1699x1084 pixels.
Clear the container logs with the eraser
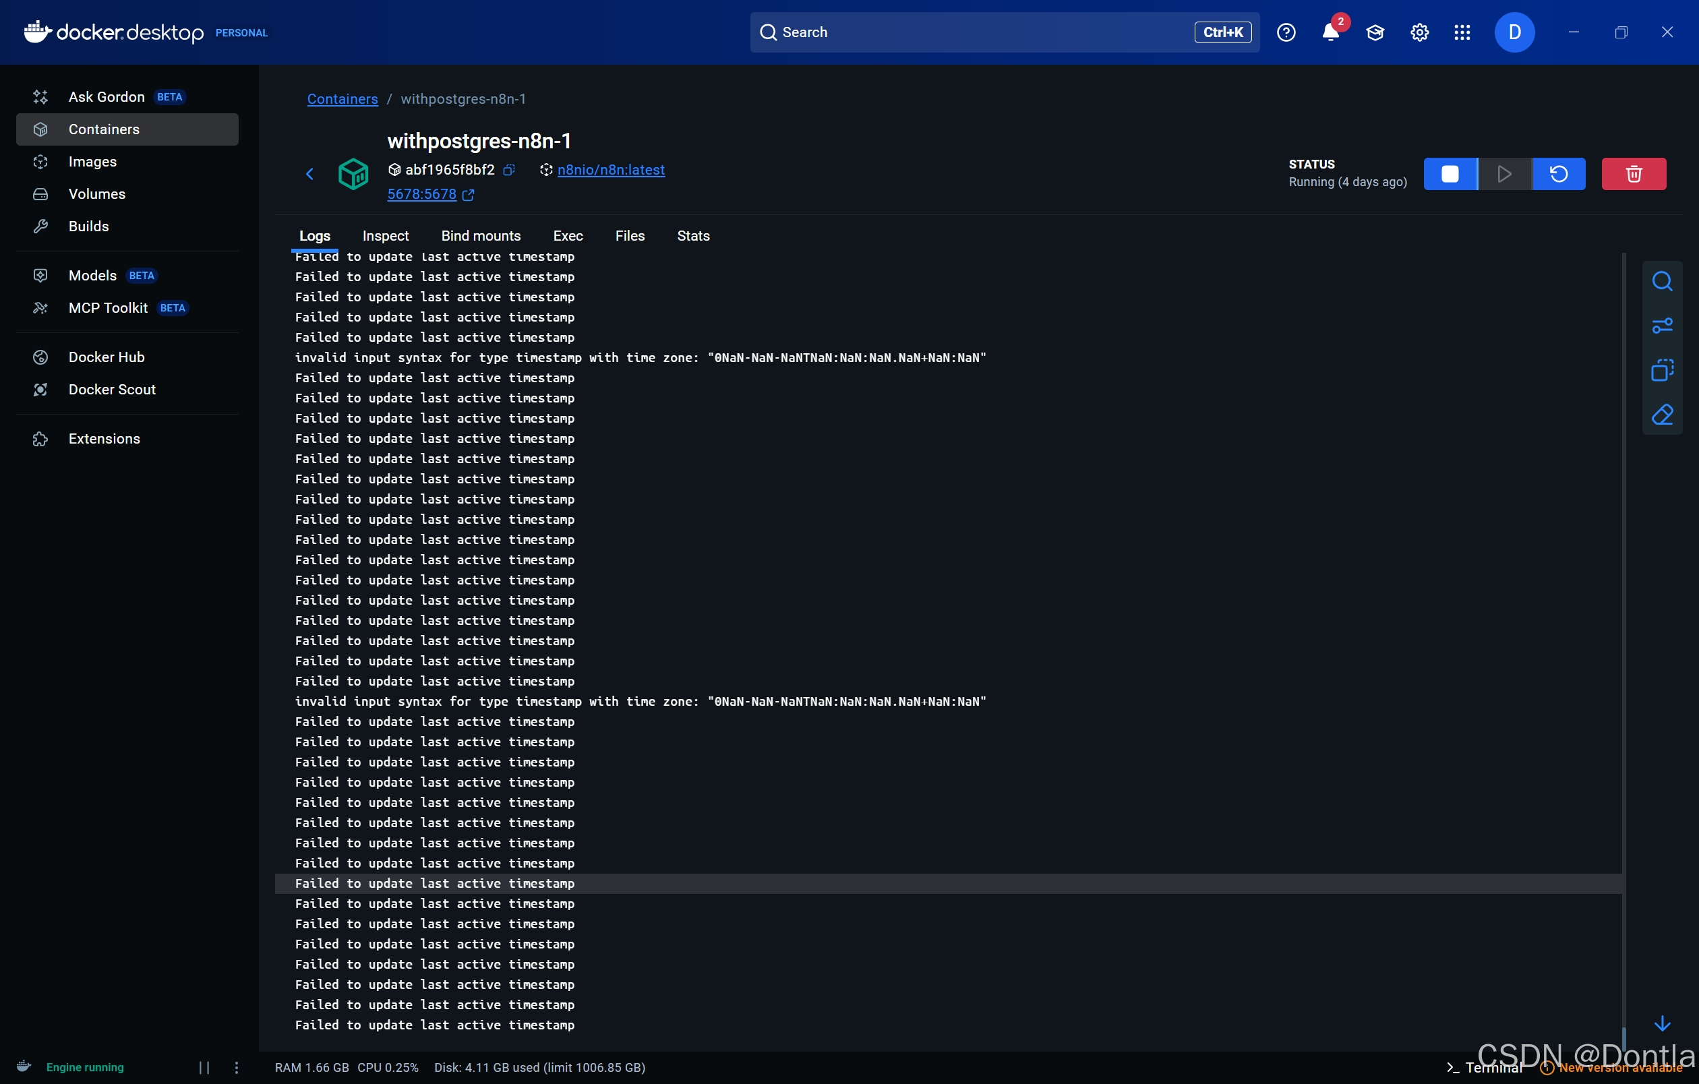pos(1663,415)
